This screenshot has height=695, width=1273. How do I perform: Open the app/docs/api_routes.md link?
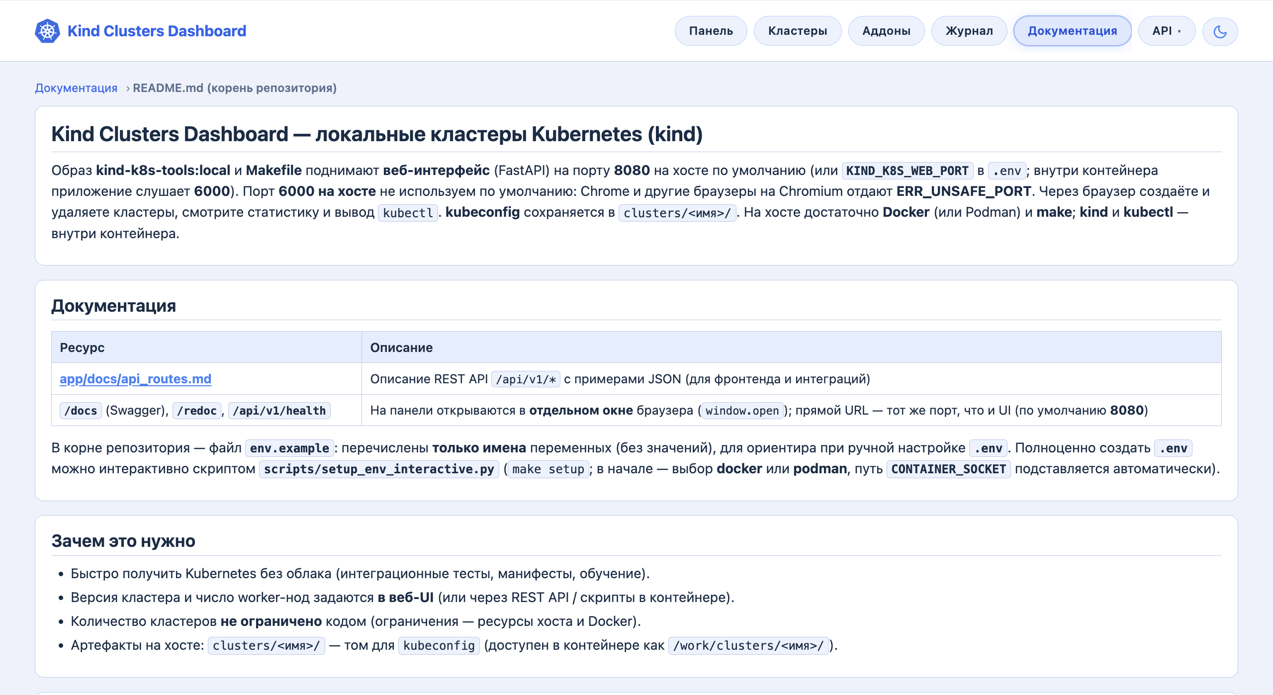[135, 379]
